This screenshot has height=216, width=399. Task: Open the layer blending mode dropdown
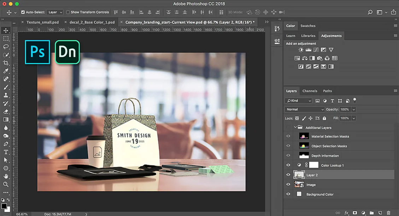(304, 109)
